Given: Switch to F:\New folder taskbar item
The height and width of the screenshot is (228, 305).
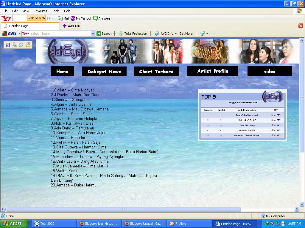Looking at the screenshot, I should point(189,224).
